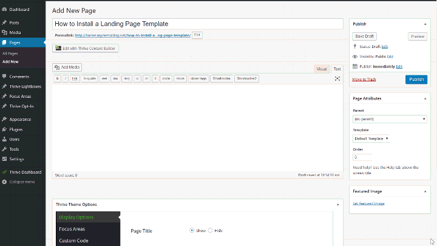Click the Shortcodes2 toolbar button
The width and height of the screenshot is (437, 246).
pyautogui.click(x=246, y=78)
